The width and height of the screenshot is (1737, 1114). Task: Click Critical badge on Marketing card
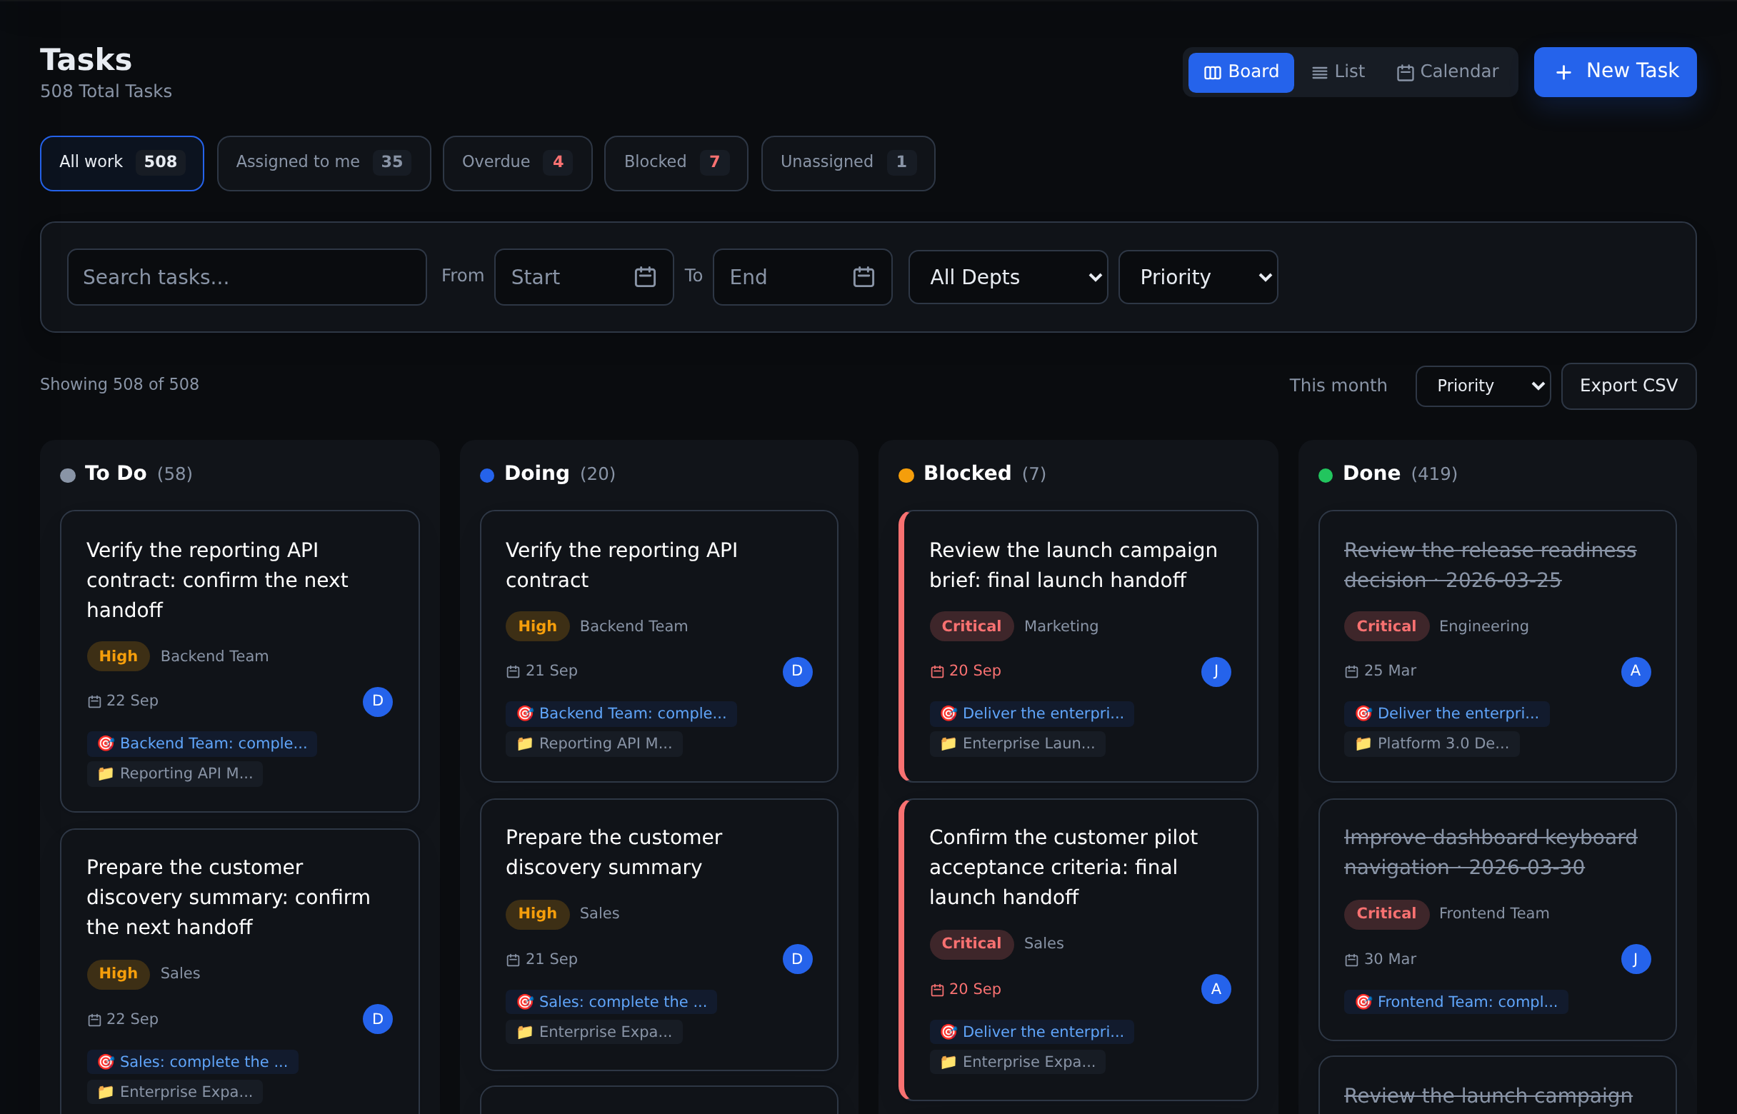(971, 626)
